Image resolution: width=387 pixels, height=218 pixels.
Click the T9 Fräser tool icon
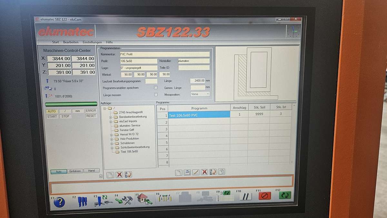tap(47, 81)
